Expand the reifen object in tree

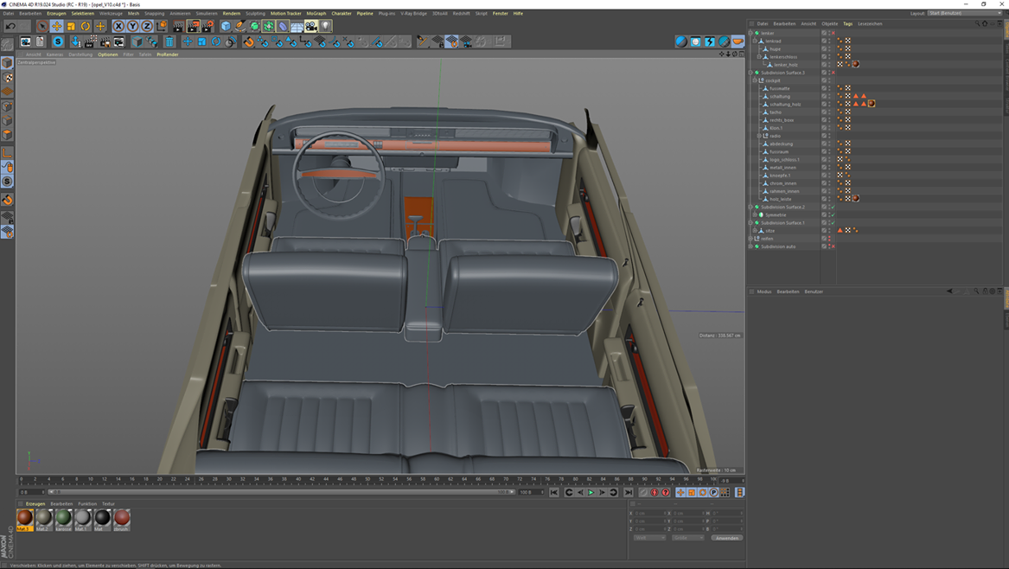[751, 239]
